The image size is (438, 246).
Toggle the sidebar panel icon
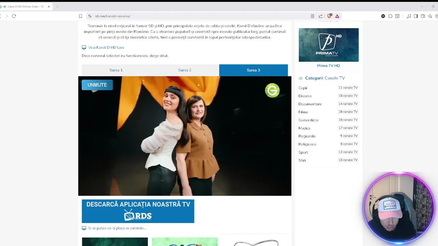(416, 16)
